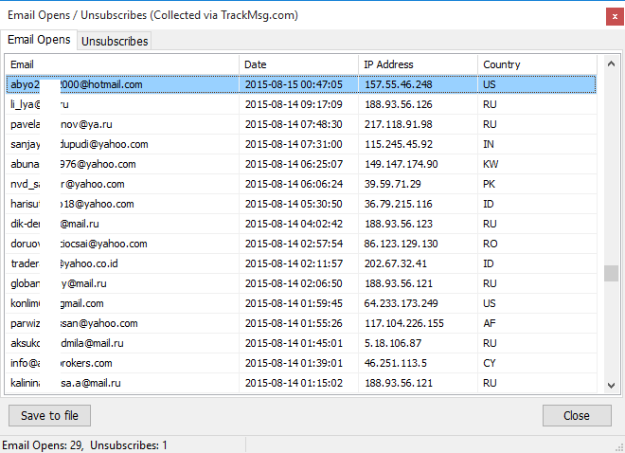Viewport: 625px width, 453px height.
Task: Select date 2015-08-14 04:02:42
Action: click(x=294, y=224)
